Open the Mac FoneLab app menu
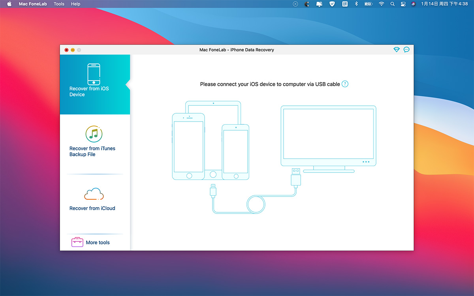474x296 pixels. (x=33, y=4)
